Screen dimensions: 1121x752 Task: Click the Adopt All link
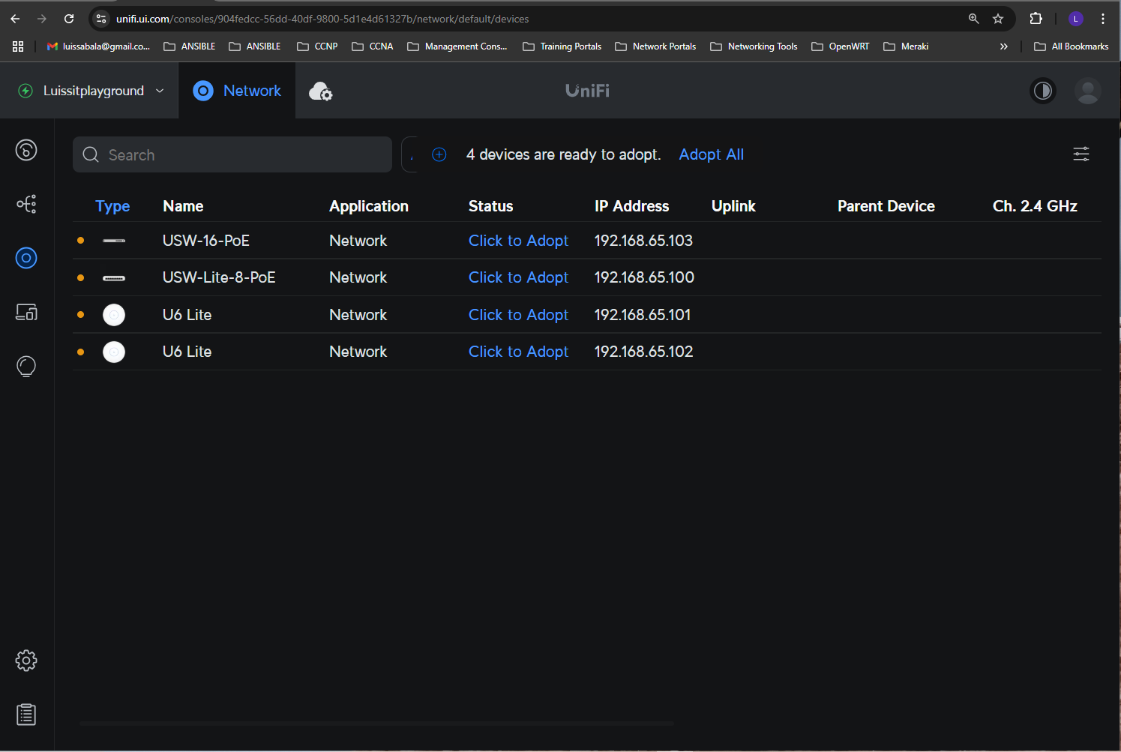(712, 154)
